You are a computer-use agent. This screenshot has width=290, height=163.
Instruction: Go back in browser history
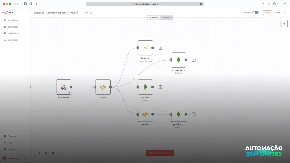coord(36,4)
